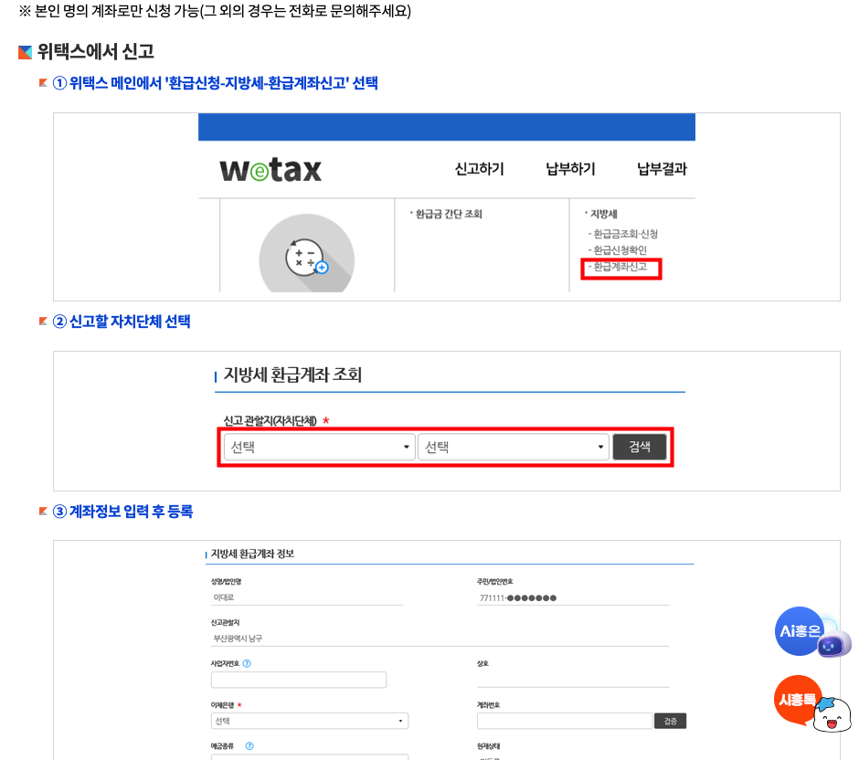Click the help icon next to 사업자번호

[x=247, y=664]
